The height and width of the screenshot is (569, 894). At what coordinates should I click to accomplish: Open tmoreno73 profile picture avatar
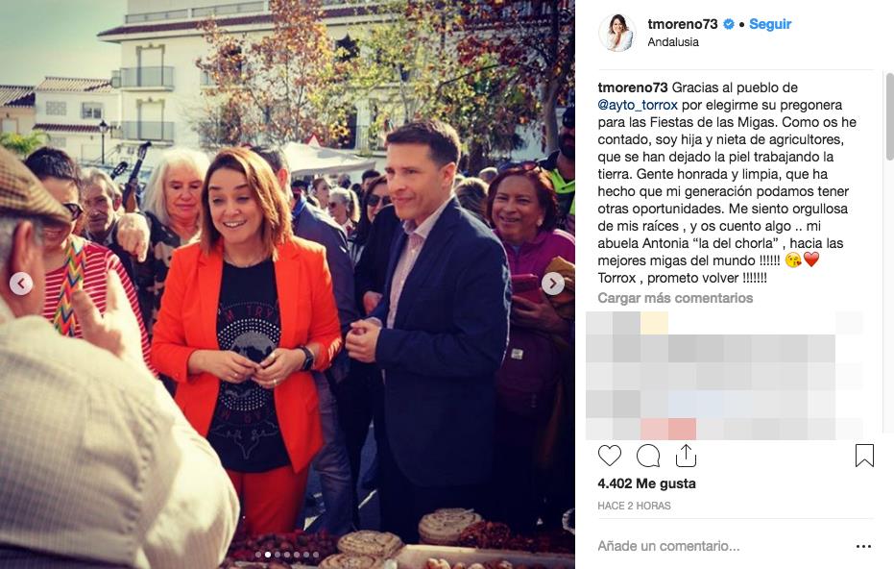click(x=617, y=33)
